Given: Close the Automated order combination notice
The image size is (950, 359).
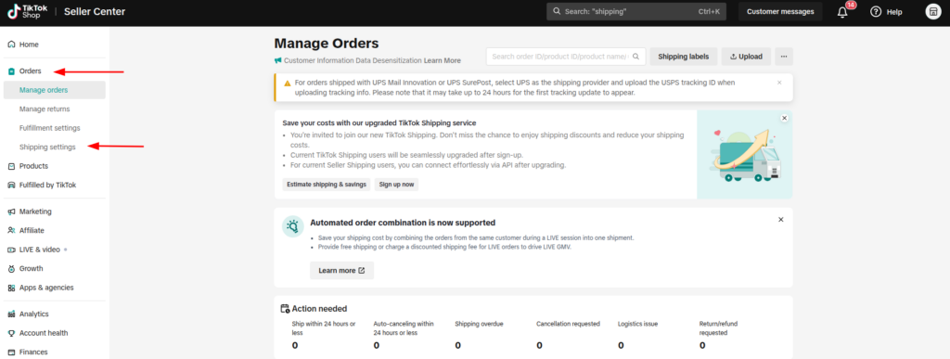Looking at the screenshot, I should (781, 220).
